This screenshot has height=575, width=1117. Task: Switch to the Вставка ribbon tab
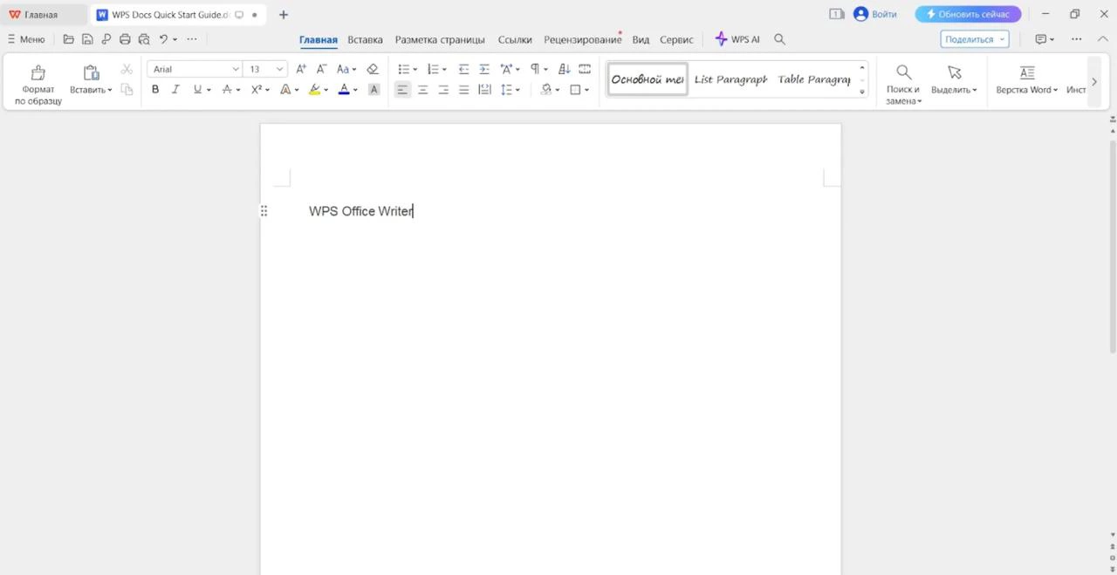365,39
